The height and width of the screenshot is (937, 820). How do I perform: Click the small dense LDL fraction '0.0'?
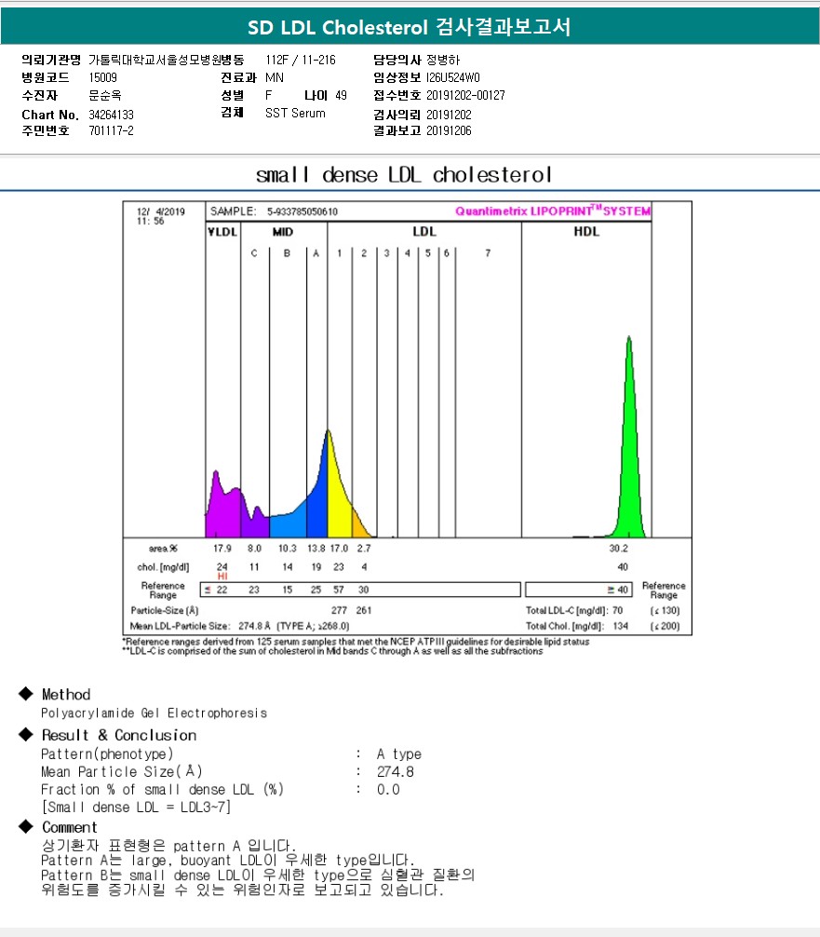tap(388, 790)
